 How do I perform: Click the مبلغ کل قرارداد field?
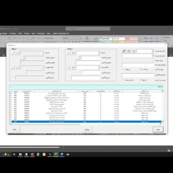click(x=138, y=65)
